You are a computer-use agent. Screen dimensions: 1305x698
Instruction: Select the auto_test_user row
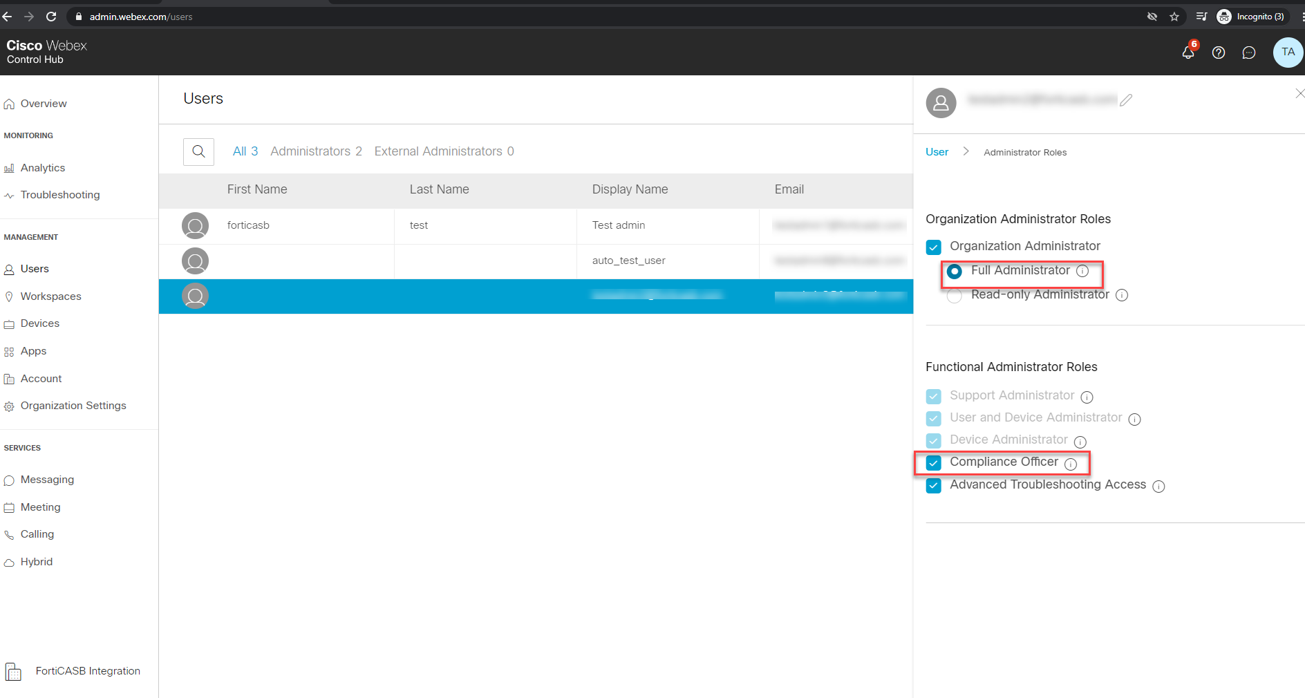coord(628,261)
